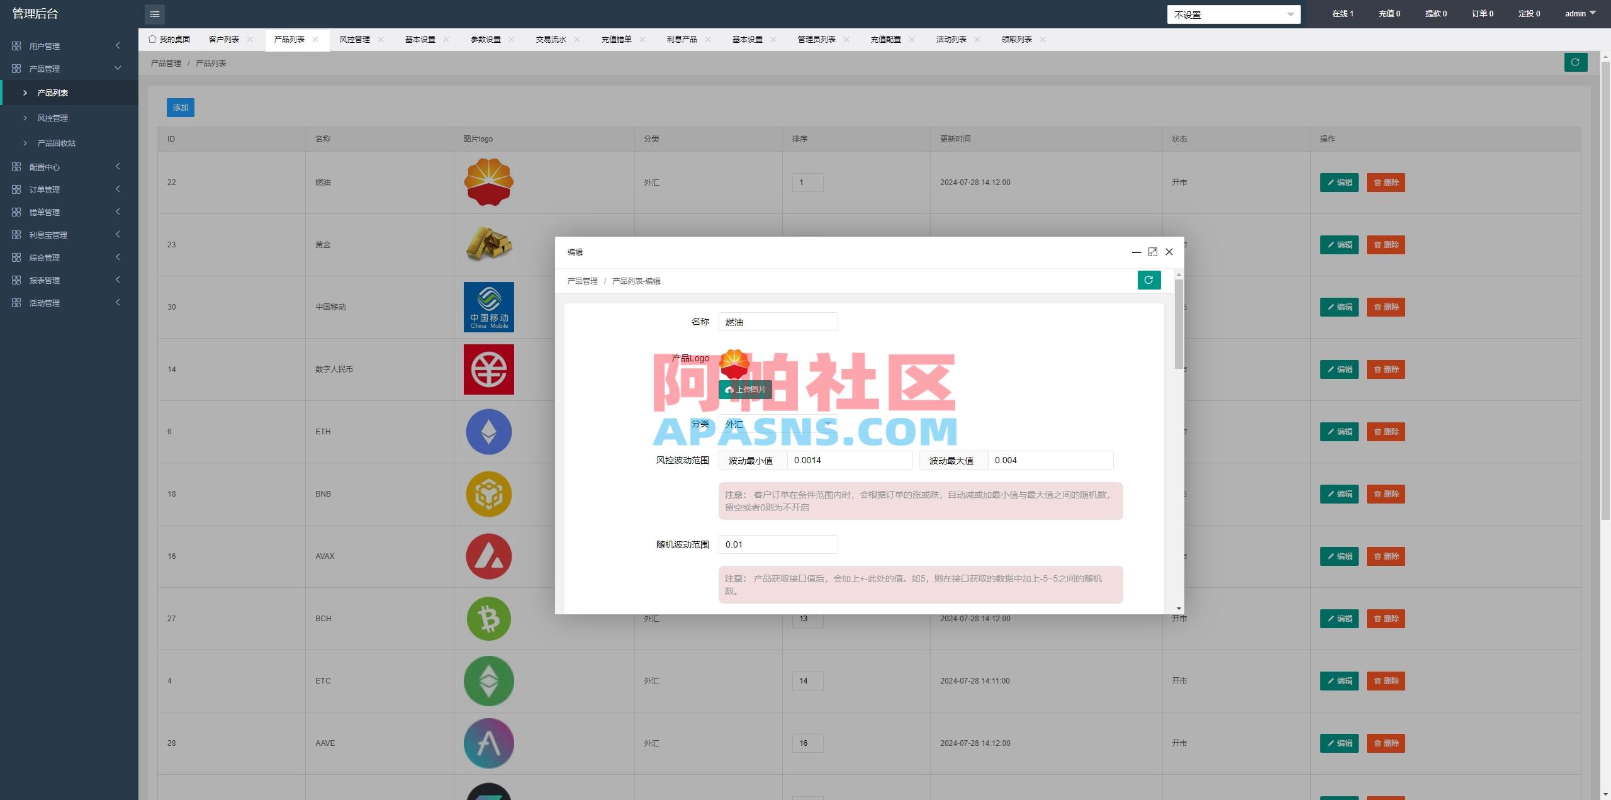Image resolution: width=1611 pixels, height=800 pixels.
Task: Toggle the sidebar using the hamburger icon
Action: pyautogui.click(x=154, y=14)
